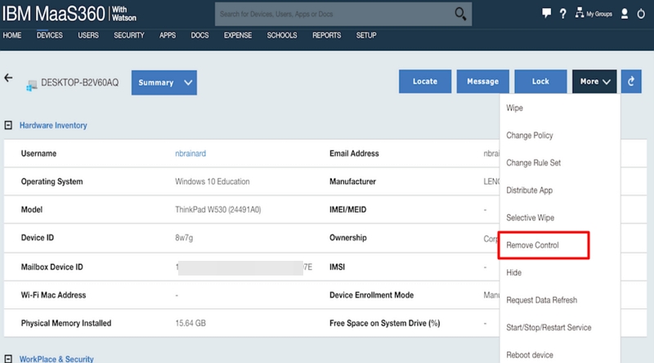Click the Device ID value 8w7g

click(184, 238)
